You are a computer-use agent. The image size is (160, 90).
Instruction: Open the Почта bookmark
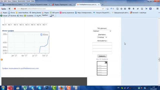tap(12, 13)
